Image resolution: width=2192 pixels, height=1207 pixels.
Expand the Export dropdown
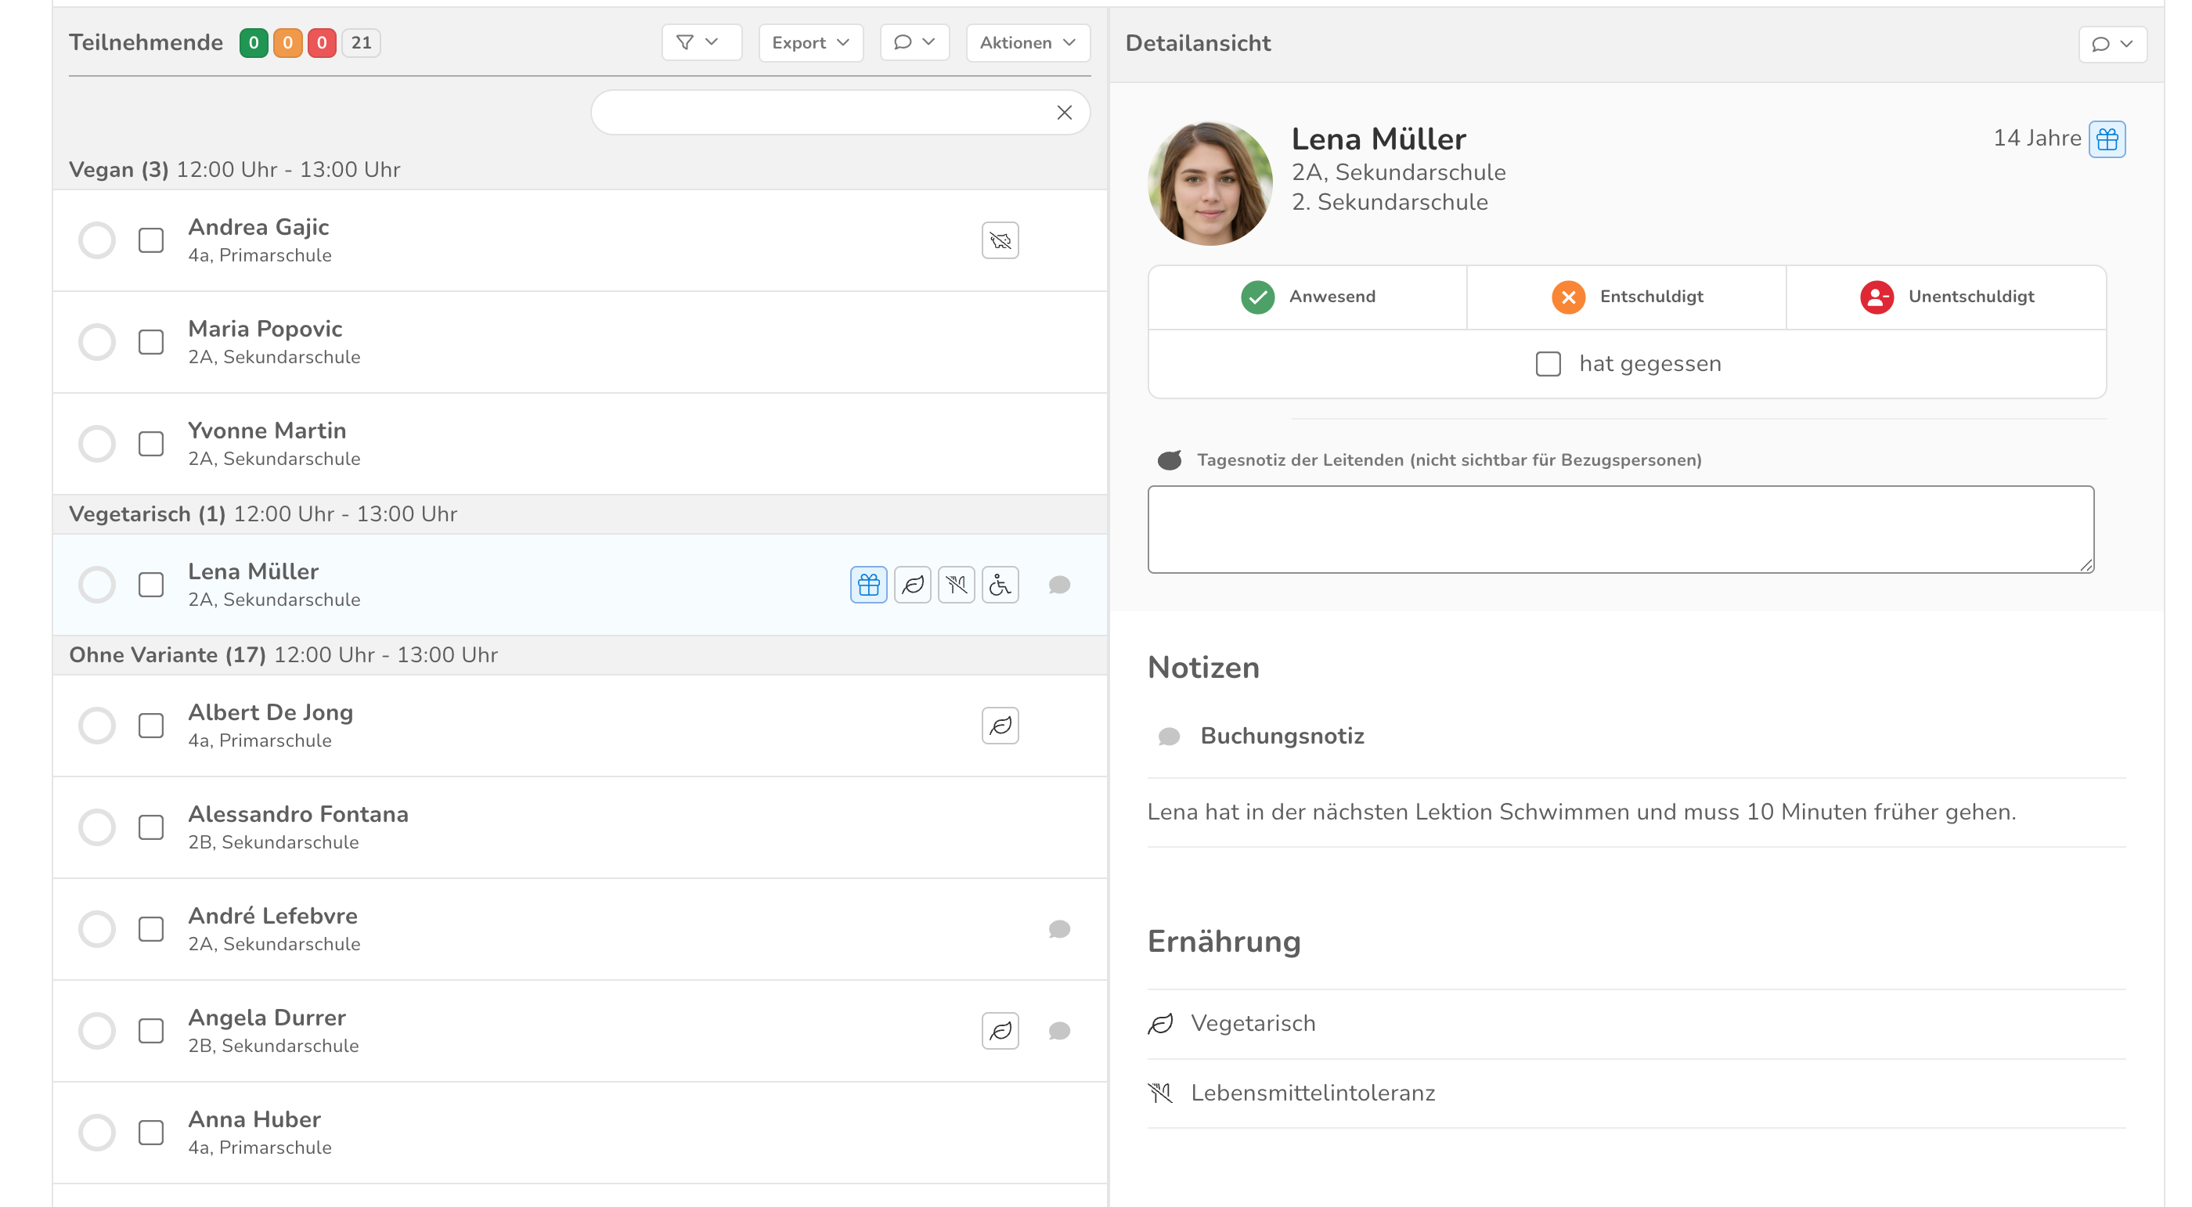pyautogui.click(x=810, y=42)
